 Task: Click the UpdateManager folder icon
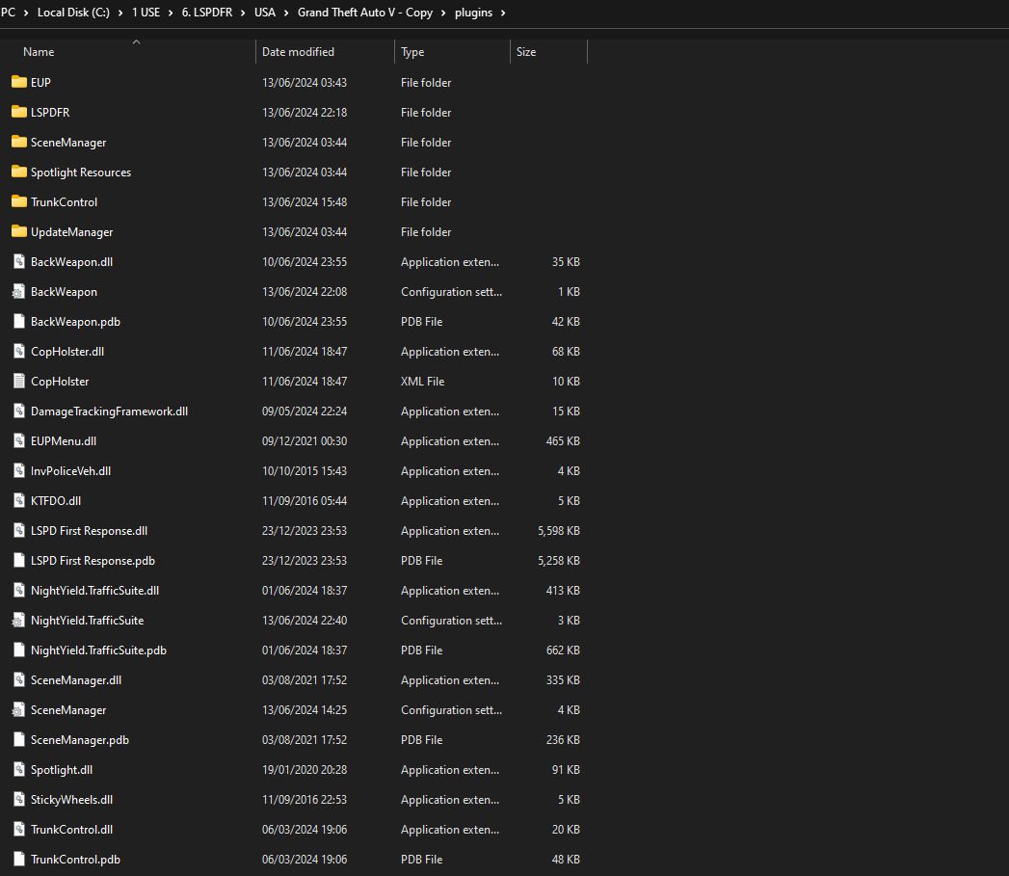[19, 231]
